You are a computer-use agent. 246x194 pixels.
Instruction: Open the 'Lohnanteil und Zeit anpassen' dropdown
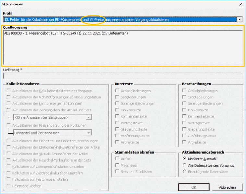pos(89,133)
